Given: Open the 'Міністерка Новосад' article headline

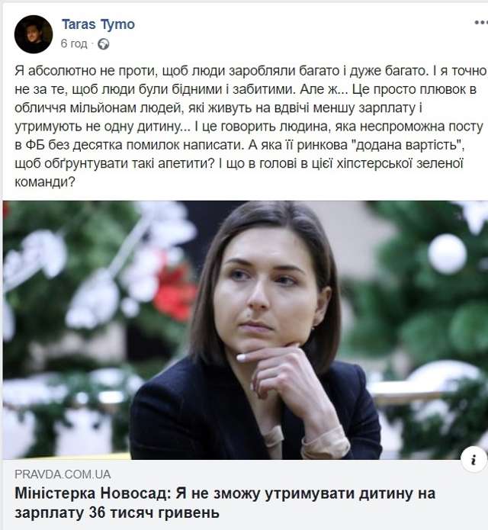Looking at the screenshot, I should pos(225,503).
